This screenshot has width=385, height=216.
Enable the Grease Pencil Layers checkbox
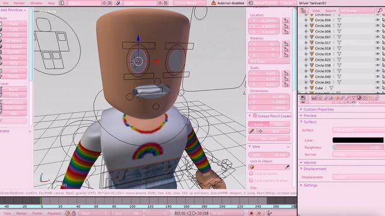[255, 116]
